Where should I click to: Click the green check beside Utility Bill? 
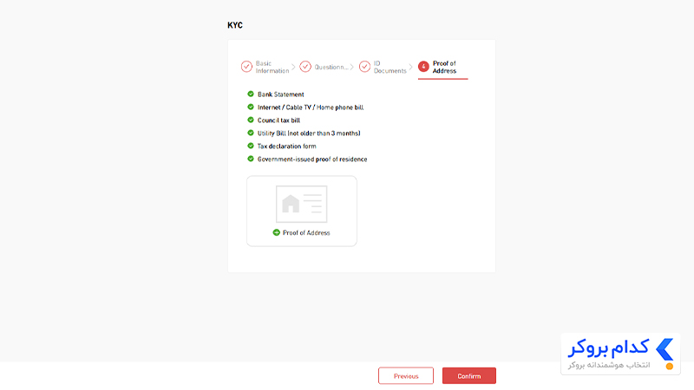(x=251, y=133)
